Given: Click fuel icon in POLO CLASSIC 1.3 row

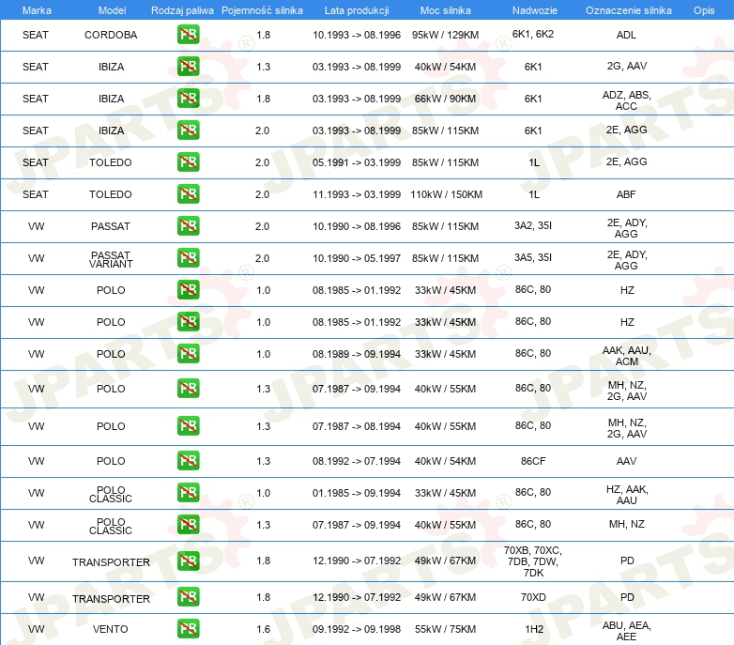Looking at the screenshot, I should point(188,524).
